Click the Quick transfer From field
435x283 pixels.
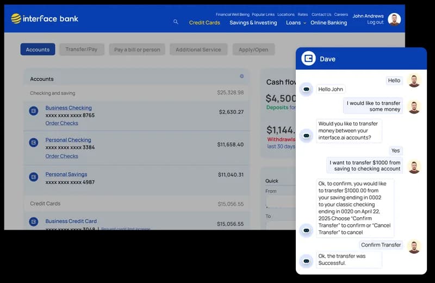281,202
